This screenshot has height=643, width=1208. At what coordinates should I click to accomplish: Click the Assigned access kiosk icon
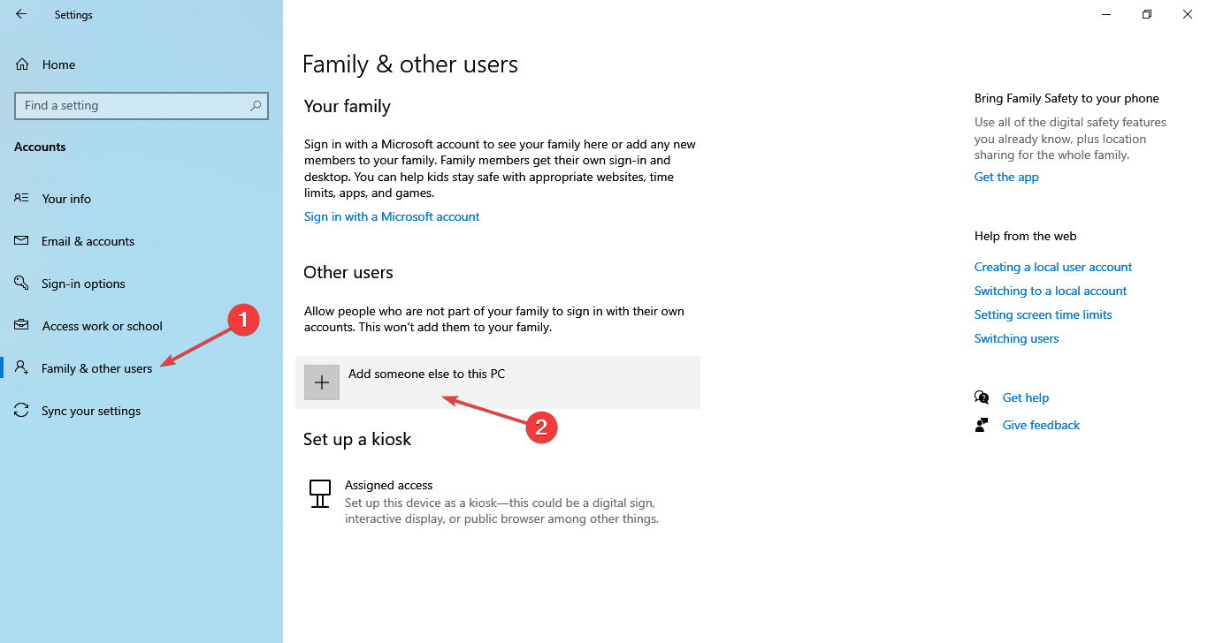[x=320, y=494]
